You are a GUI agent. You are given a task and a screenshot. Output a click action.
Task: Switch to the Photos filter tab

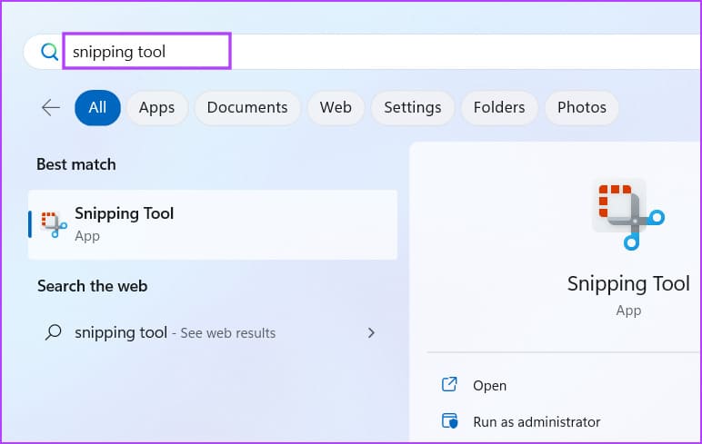(x=582, y=108)
